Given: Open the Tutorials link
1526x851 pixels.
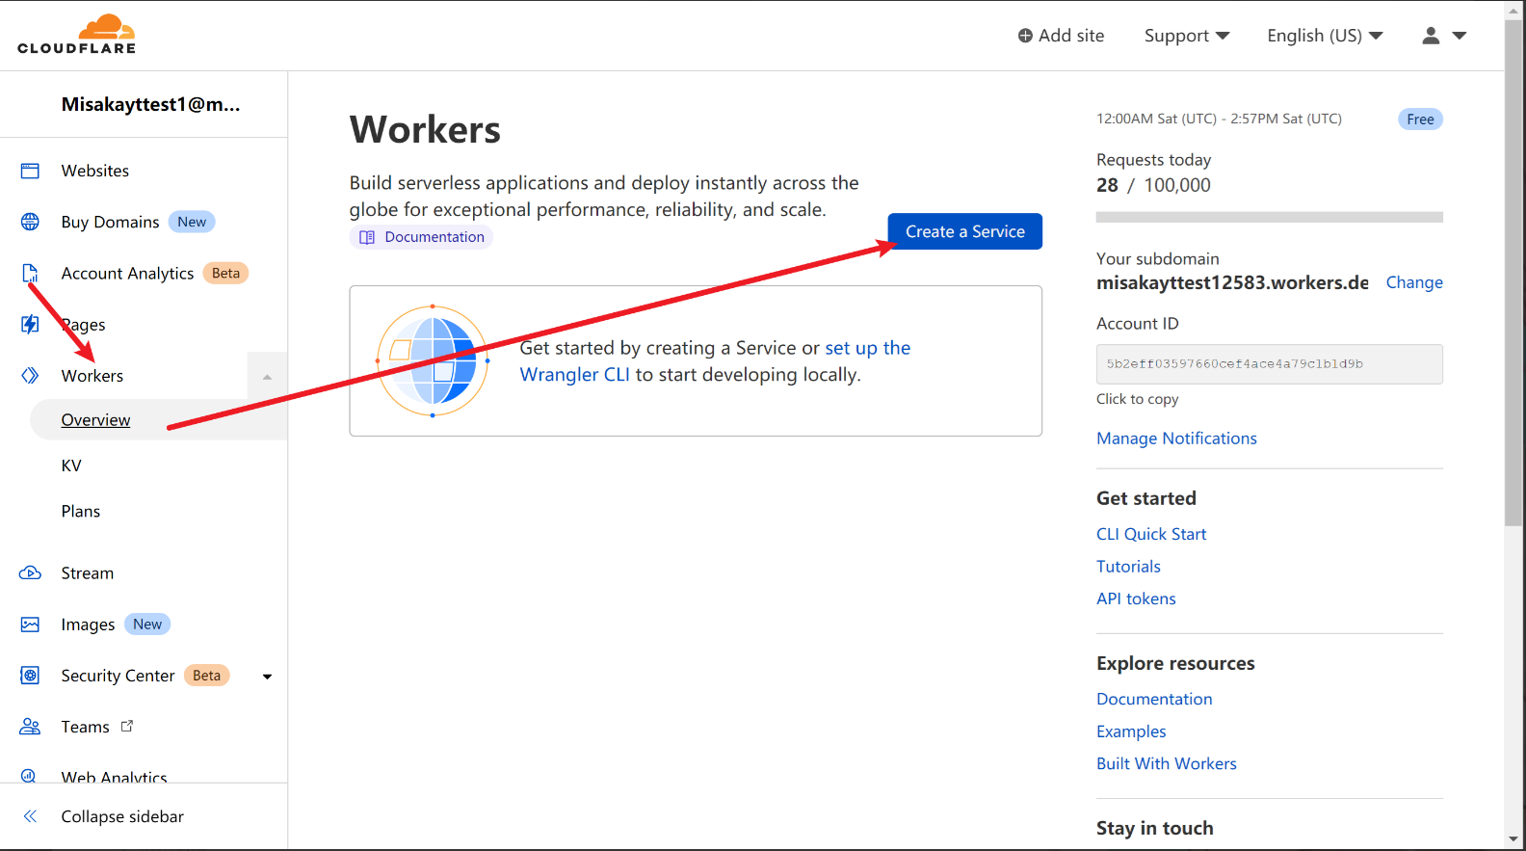Looking at the screenshot, I should [x=1128, y=567].
